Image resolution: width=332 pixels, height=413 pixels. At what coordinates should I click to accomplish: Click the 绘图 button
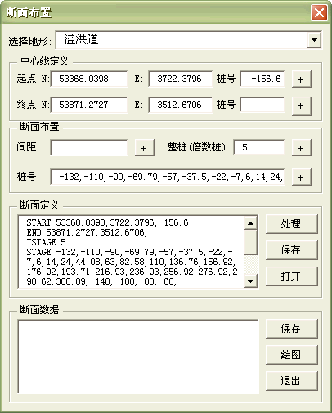point(291,355)
